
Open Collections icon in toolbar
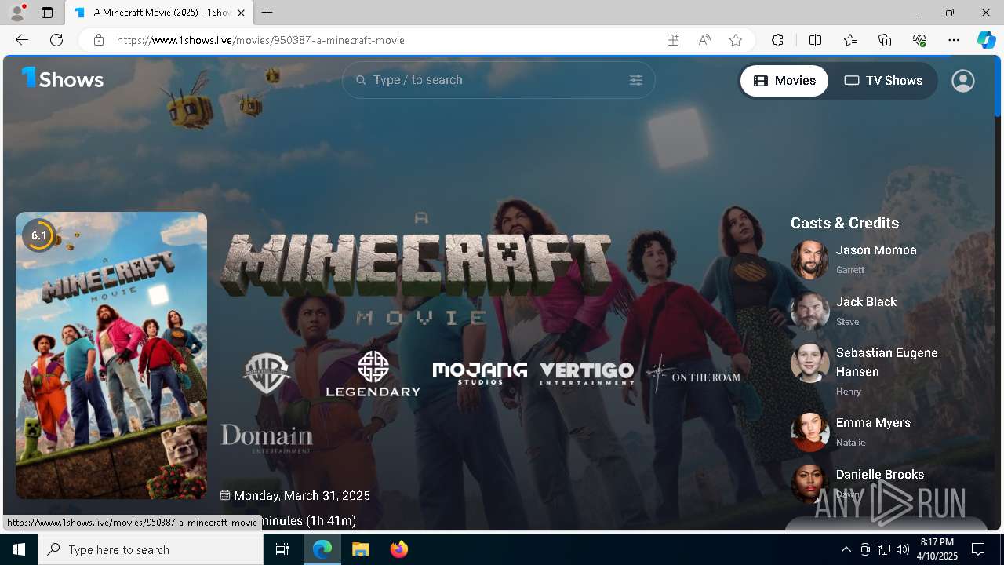(x=885, y=40)
